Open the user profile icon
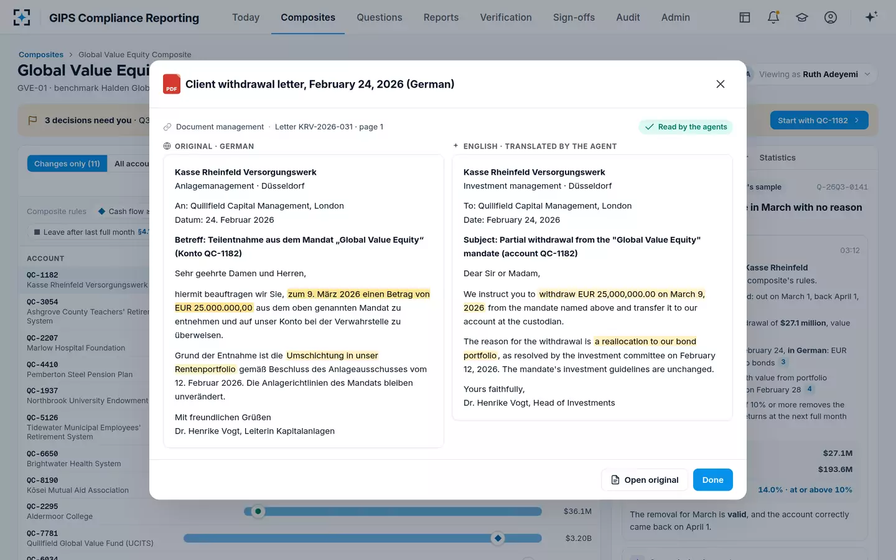 click(831, 17)
